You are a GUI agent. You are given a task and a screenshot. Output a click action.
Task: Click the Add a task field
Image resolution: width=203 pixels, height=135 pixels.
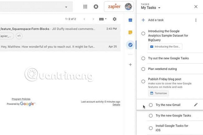pyautogui.click(x=156, y=20)
